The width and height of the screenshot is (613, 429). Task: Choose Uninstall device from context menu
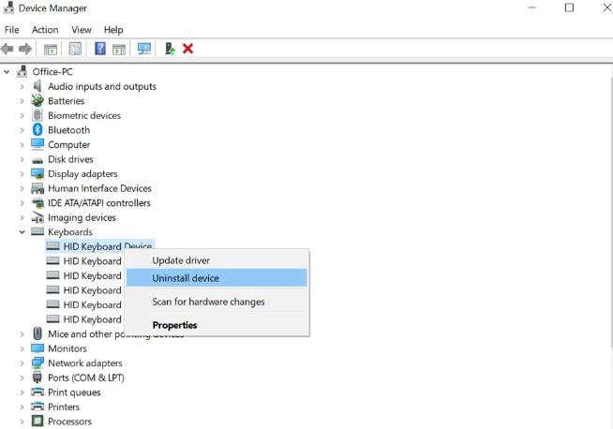click(x=217, y=278)
